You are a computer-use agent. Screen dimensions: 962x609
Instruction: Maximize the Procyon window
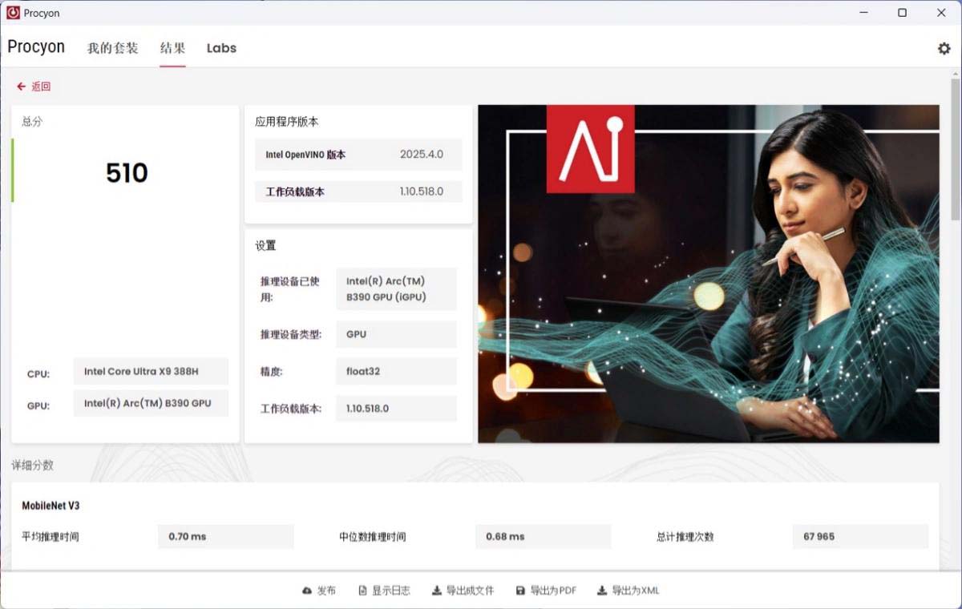coord(903,13)
